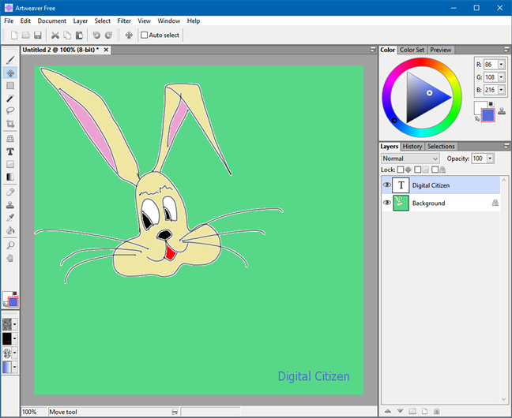Select the Crop tool
This screenshot has width=512, height=418.
click(x=10, y=124)
